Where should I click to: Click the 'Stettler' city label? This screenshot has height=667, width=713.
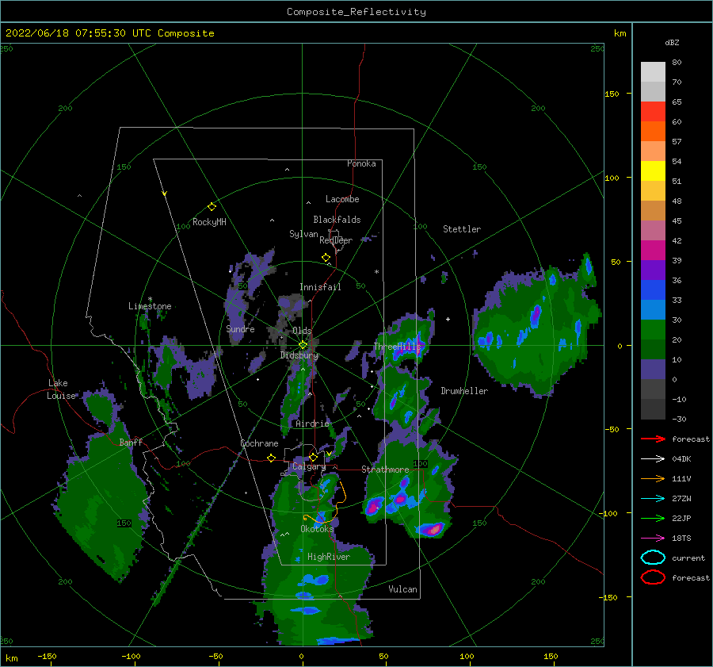click(x=462, y=229)
